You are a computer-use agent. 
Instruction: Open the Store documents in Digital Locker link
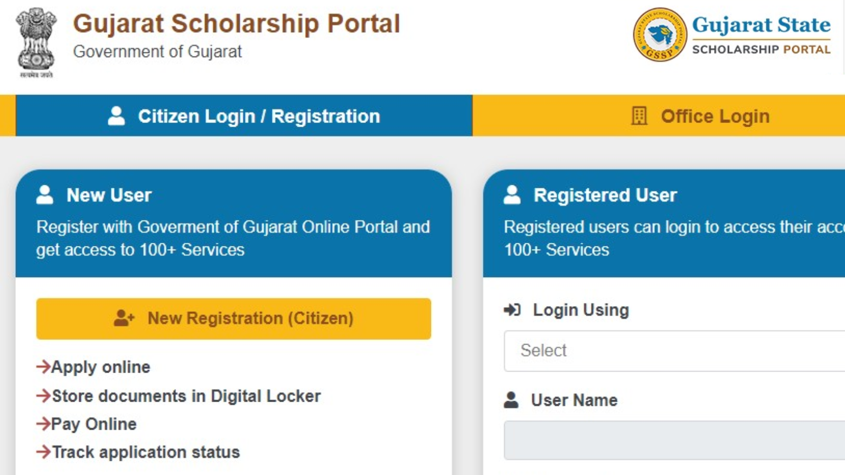[186, 396]
